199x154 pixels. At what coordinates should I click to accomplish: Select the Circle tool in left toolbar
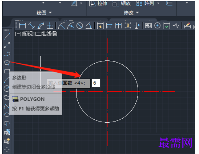7,89
